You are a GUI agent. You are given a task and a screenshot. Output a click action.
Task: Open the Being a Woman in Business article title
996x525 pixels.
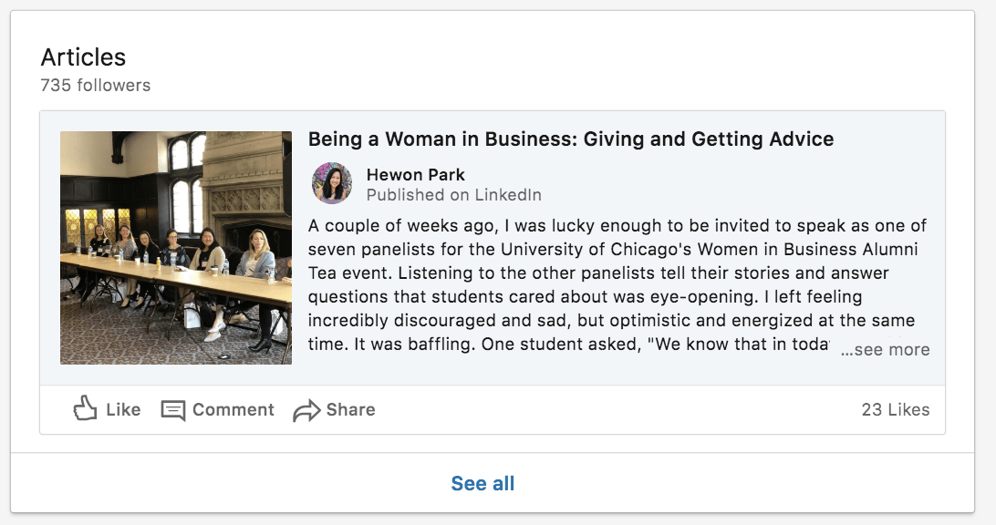pos(571,139)
